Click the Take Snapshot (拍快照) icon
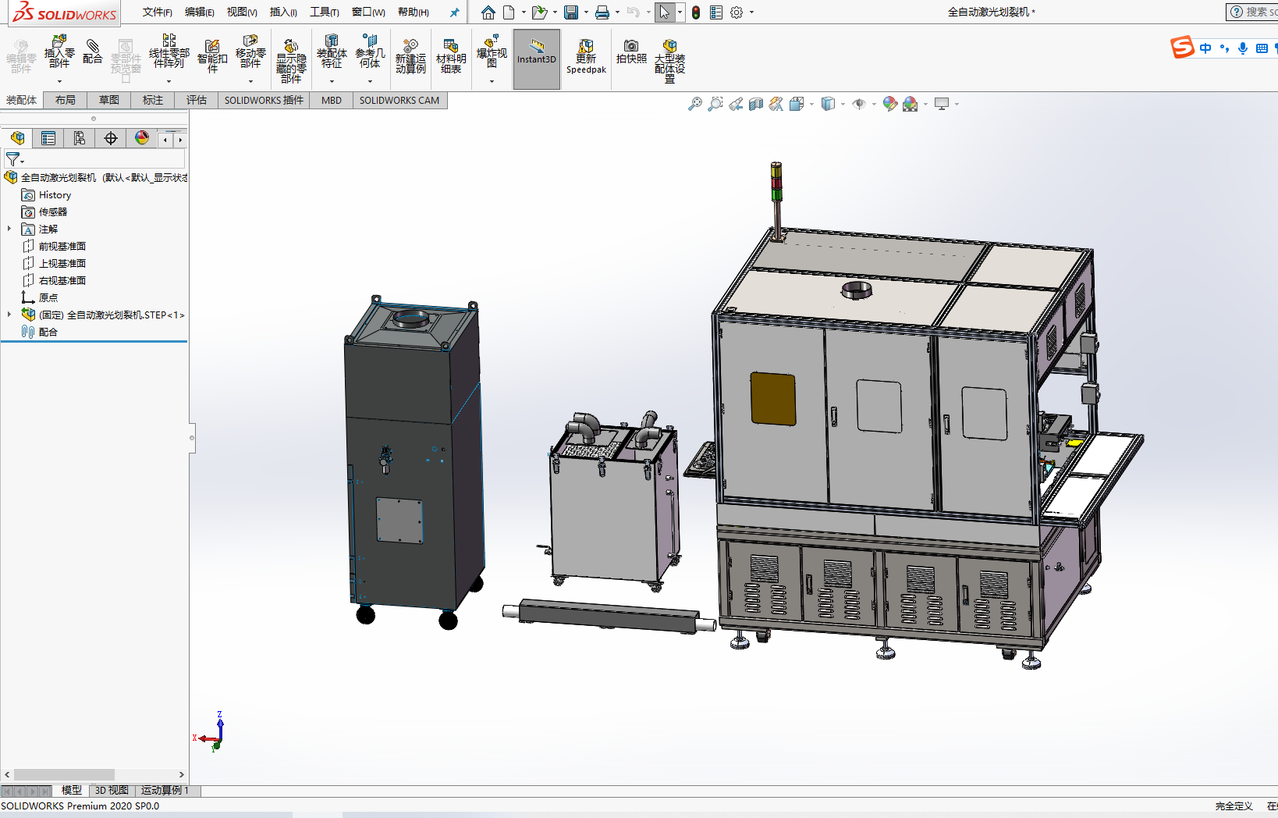 [631, 52]
